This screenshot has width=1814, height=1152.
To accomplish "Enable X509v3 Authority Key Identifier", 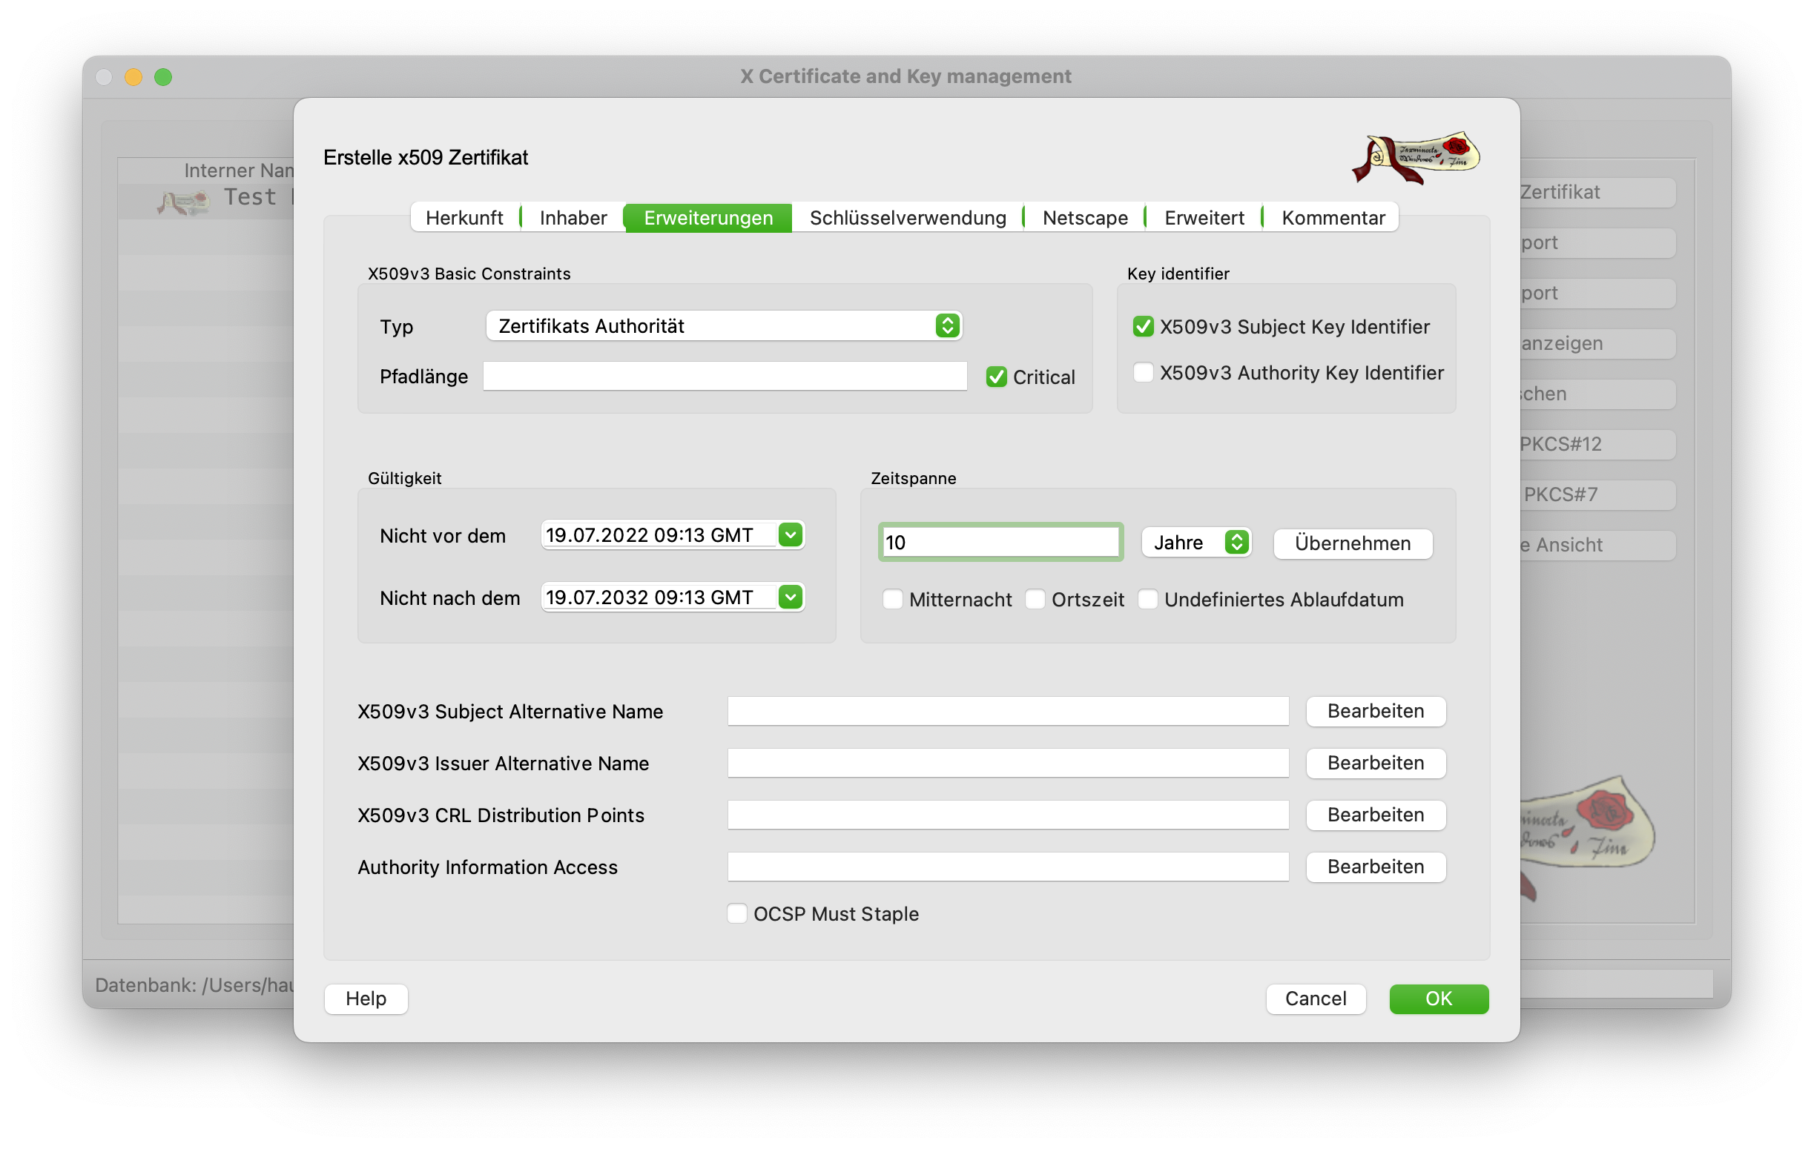I will [x=1143, y=373].
